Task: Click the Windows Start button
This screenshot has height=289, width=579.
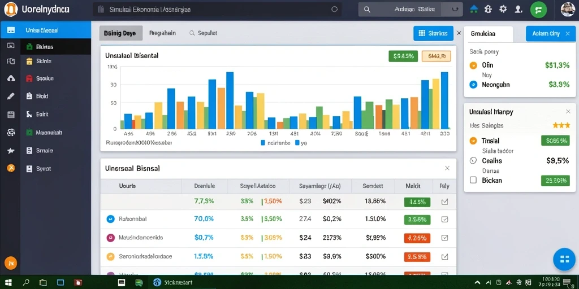Action: coord(8,282)
